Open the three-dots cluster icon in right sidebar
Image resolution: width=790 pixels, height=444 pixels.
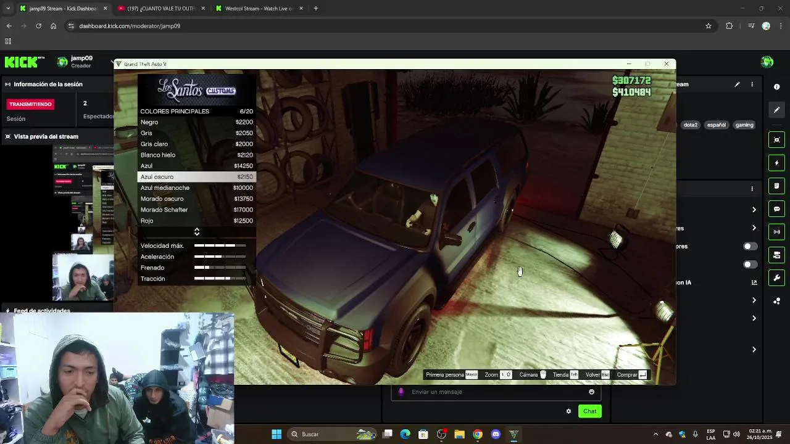776,301
